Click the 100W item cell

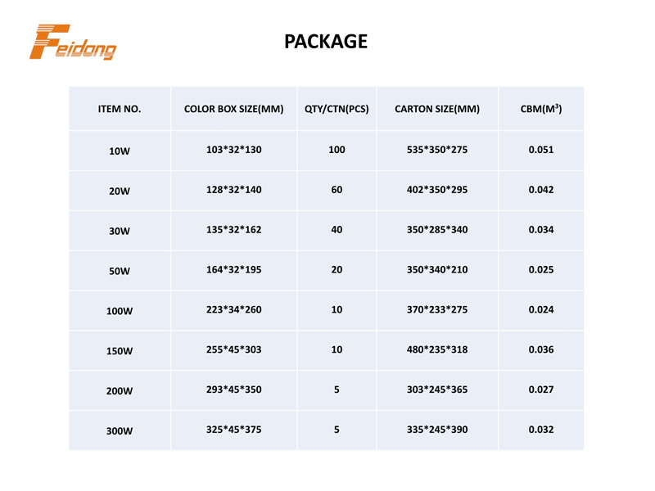click(120, 311)
